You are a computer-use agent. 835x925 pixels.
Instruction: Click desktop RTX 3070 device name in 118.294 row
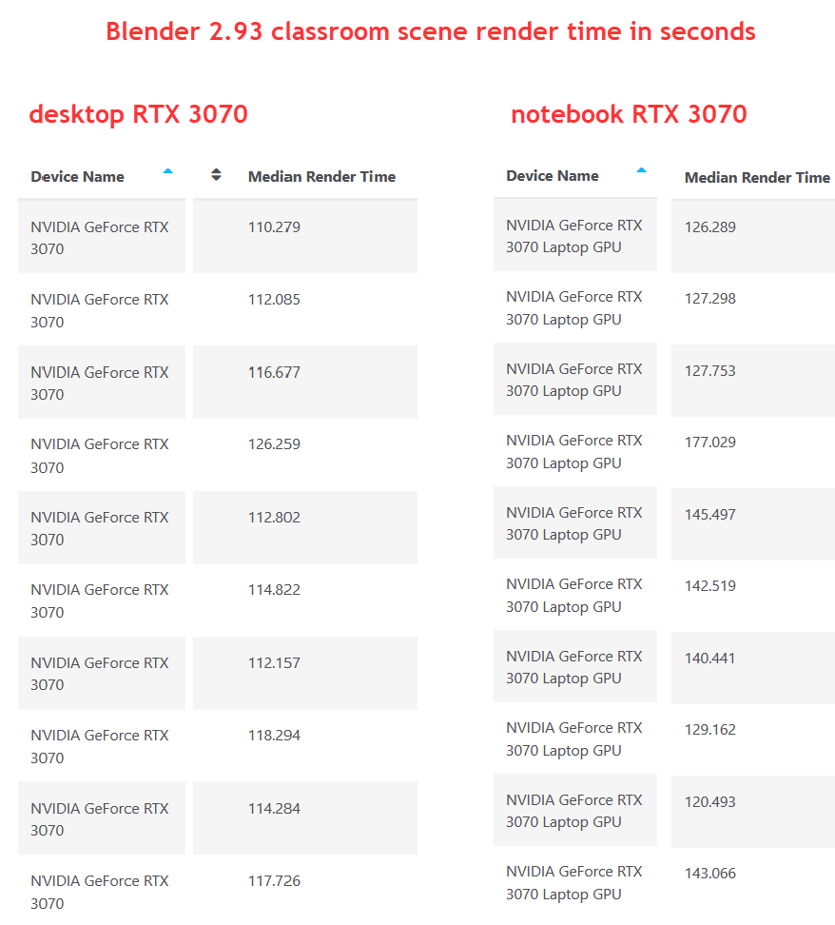pos(100,747)
